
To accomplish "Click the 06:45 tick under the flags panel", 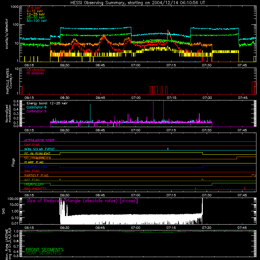I will click(x=100, y=195).
